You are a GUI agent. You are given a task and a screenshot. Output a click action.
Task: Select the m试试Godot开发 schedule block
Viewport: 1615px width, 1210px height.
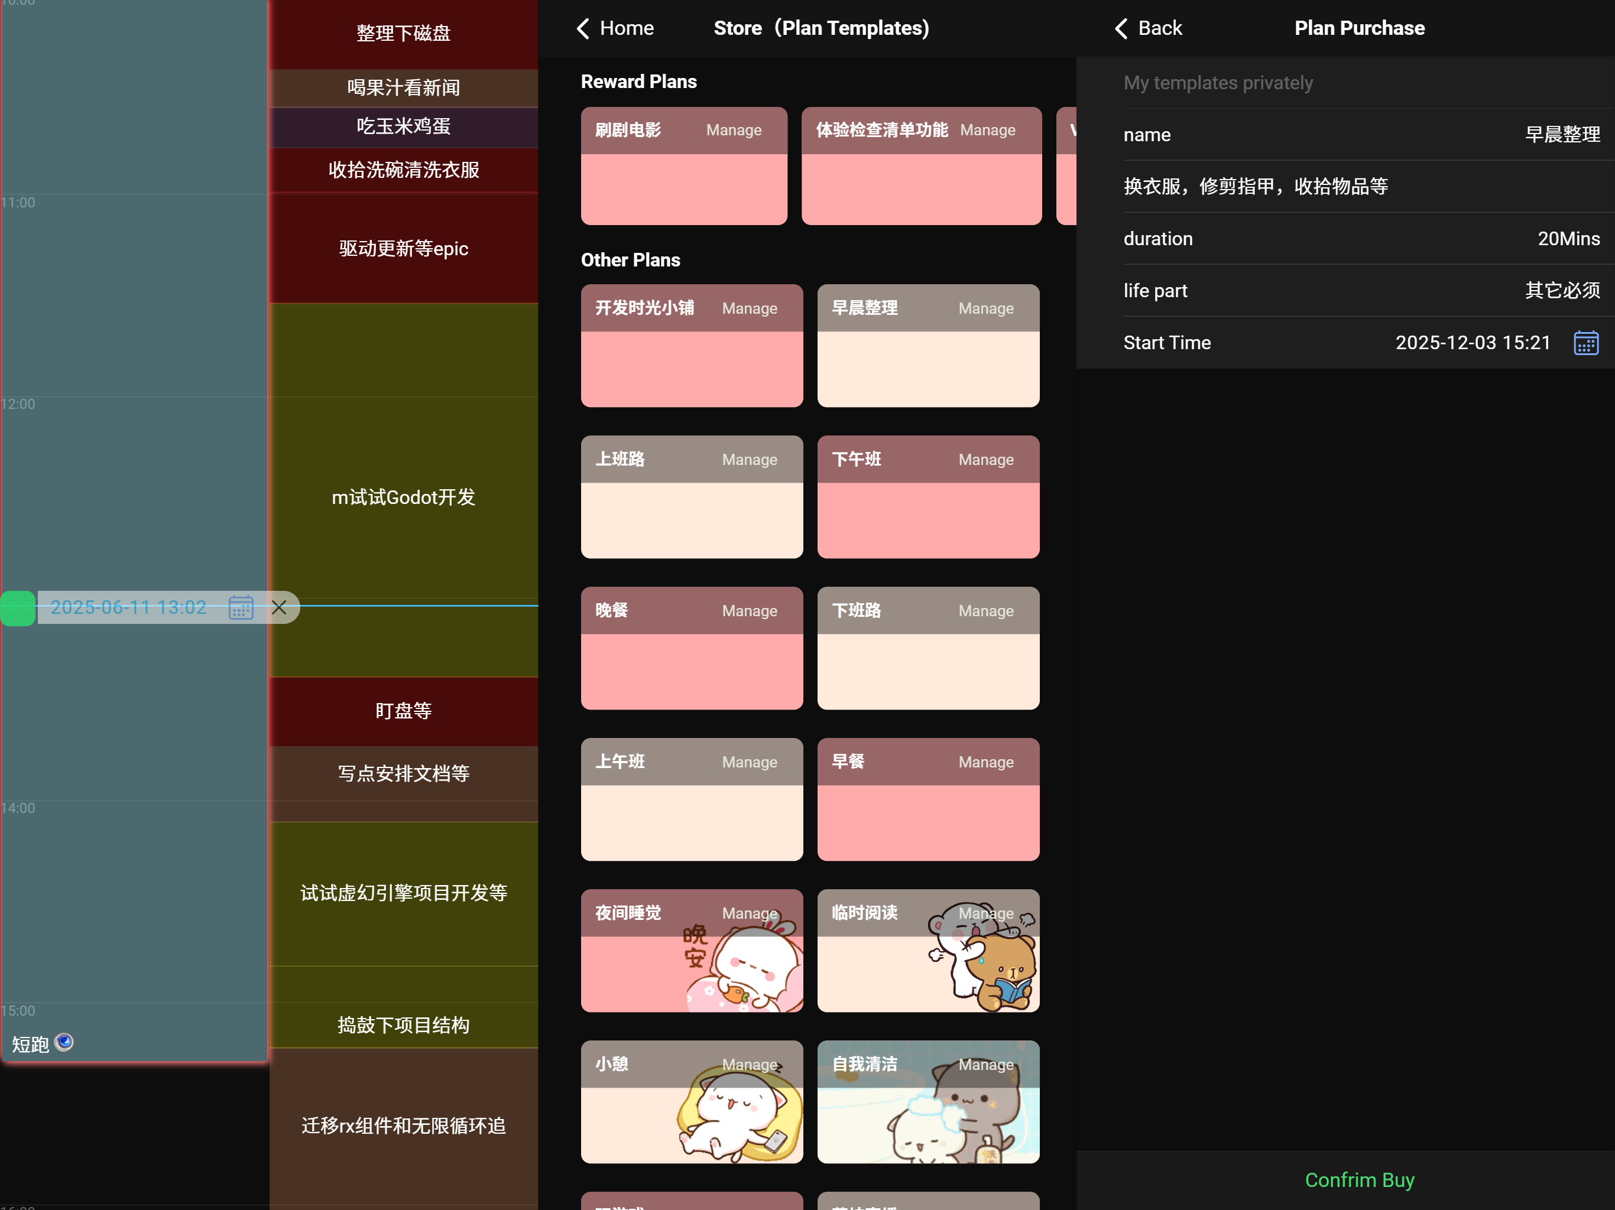(x=404, y=490)
